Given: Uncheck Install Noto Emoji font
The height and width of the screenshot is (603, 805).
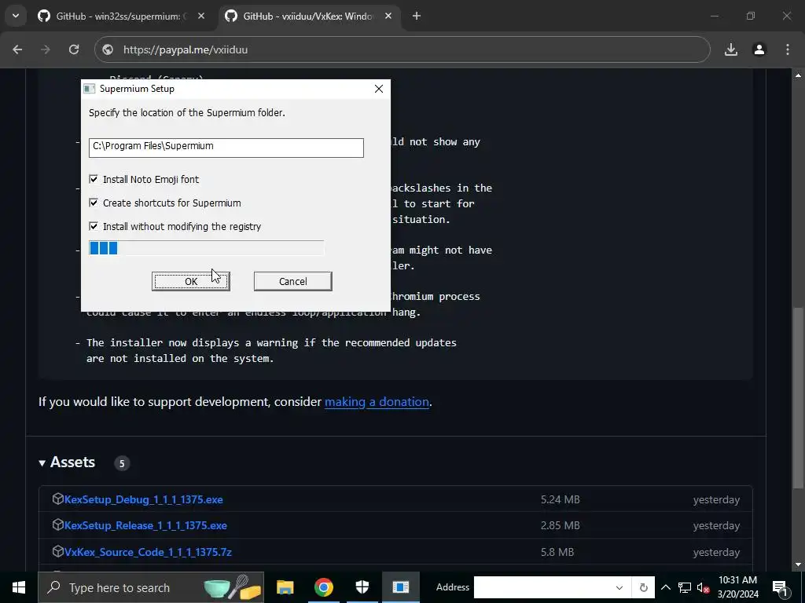Looking at the screenshot, I should click(x=94, y=179).
